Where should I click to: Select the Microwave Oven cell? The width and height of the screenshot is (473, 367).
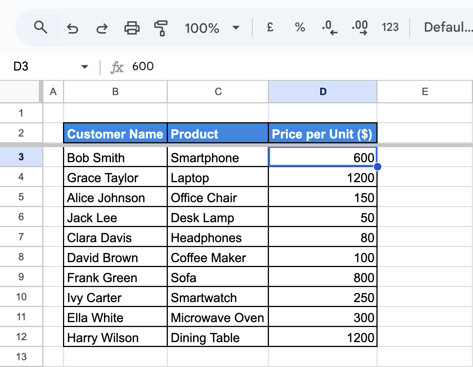coord(218,317)
